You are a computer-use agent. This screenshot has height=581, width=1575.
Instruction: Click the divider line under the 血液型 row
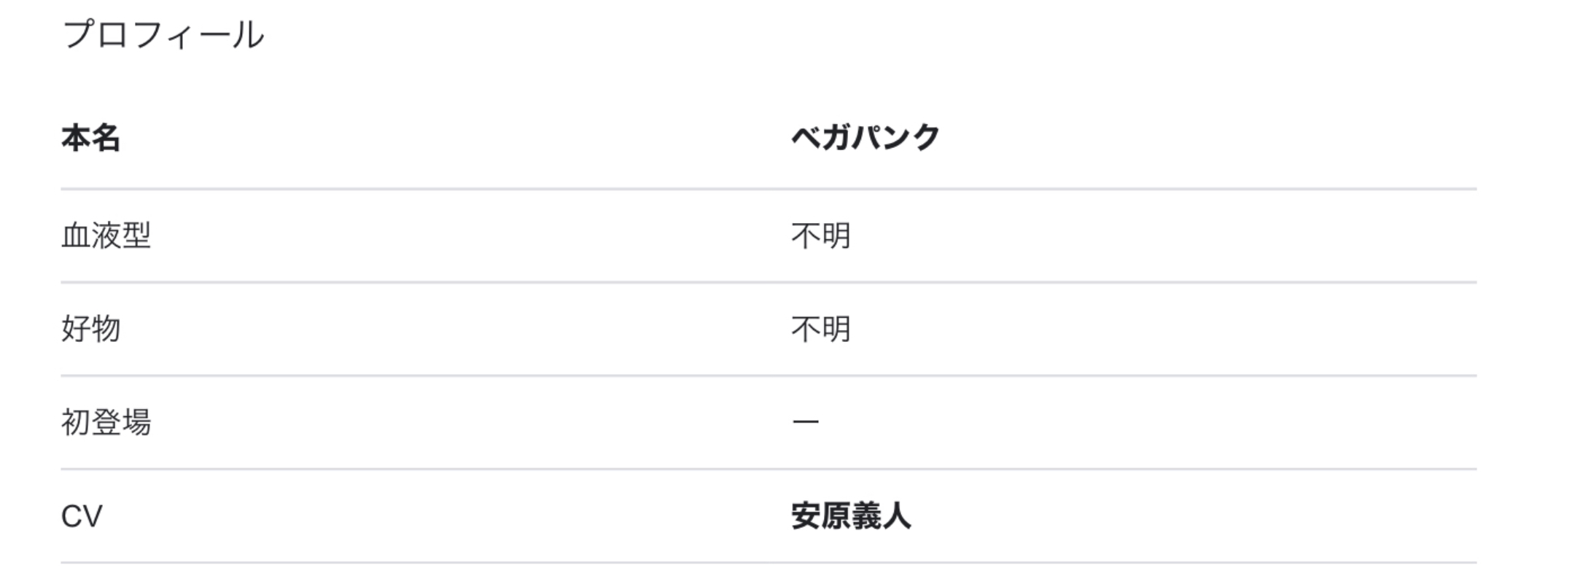click(x=769, y=282)
